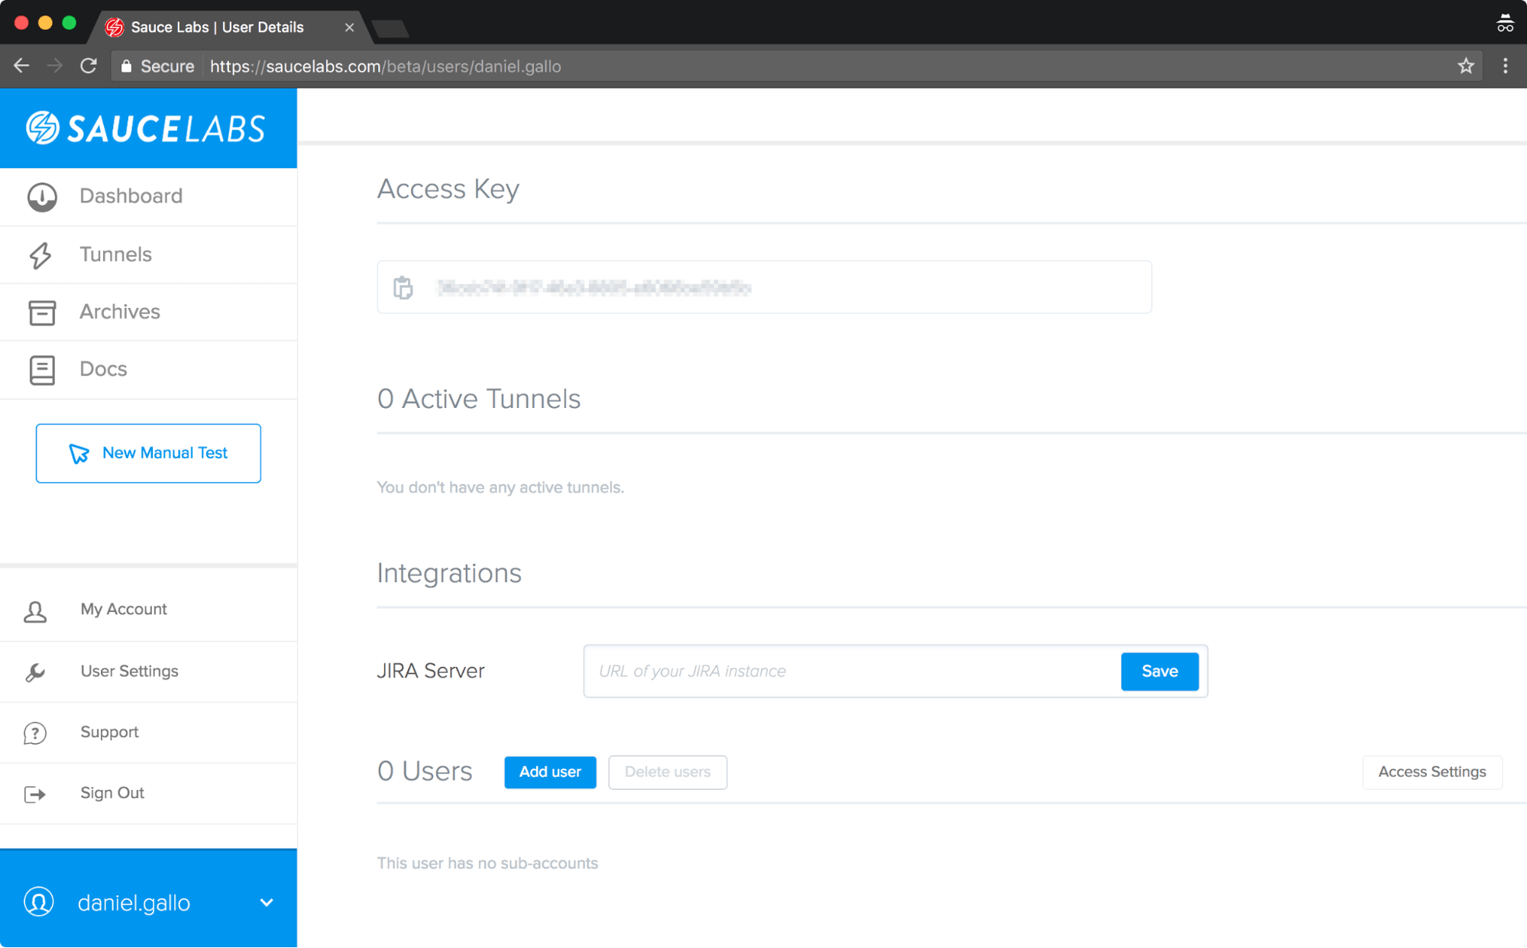Viewport: 1527px width, 948px height.
Task: Copy access key with clipboard icon
Action: tap(403, 288)
